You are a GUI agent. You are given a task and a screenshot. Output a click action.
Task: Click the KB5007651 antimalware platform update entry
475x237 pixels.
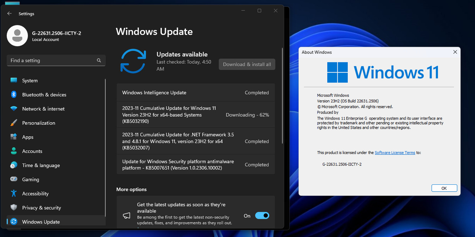click(196, 164)
